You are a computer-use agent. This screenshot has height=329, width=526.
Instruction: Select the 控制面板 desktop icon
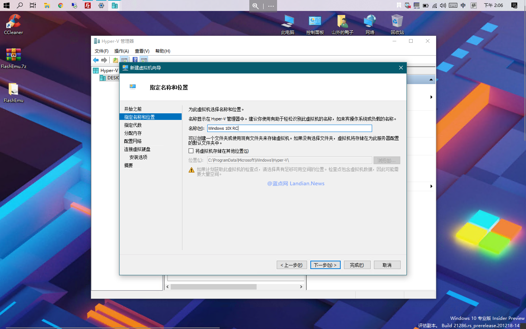315,24
